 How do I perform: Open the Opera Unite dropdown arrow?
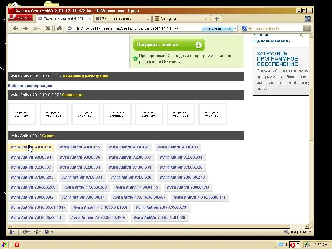coord(40,232)
